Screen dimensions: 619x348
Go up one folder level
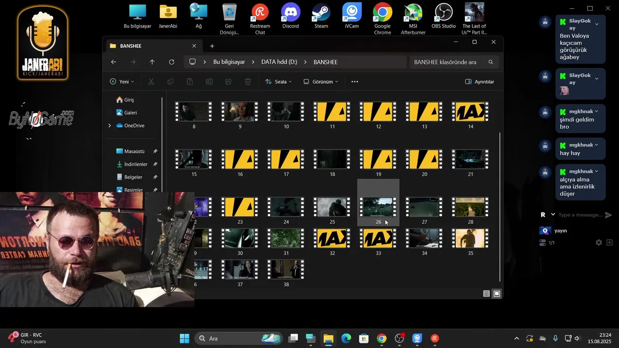click(x=152, y=62)
